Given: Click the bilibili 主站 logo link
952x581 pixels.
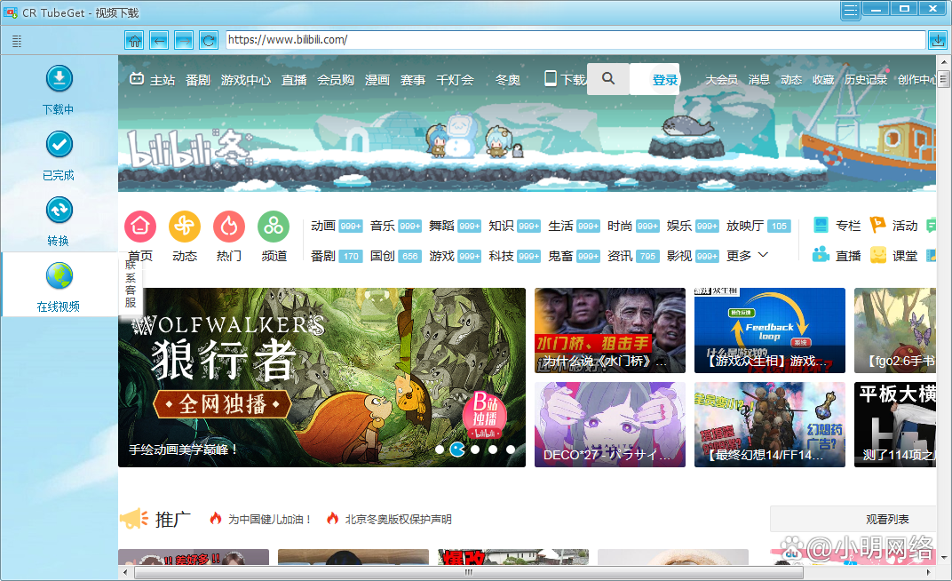Looking at the screenshot, I should point(153,80).
